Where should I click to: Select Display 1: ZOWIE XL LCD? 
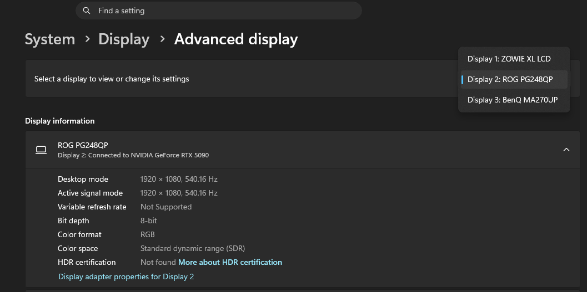click(514, 59)
